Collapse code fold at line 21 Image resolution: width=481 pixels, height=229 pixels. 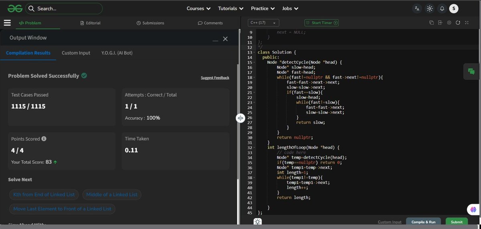[x=254, y=92]
